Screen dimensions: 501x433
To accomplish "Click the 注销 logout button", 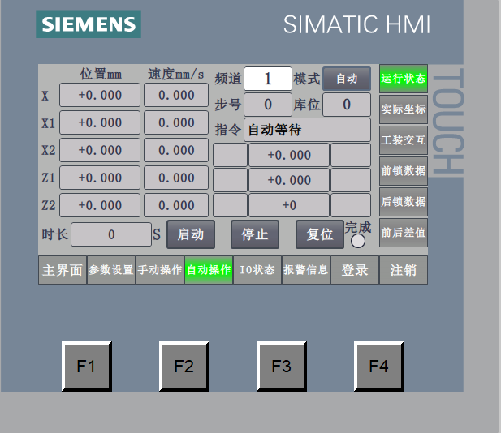I will coord(404,270).
